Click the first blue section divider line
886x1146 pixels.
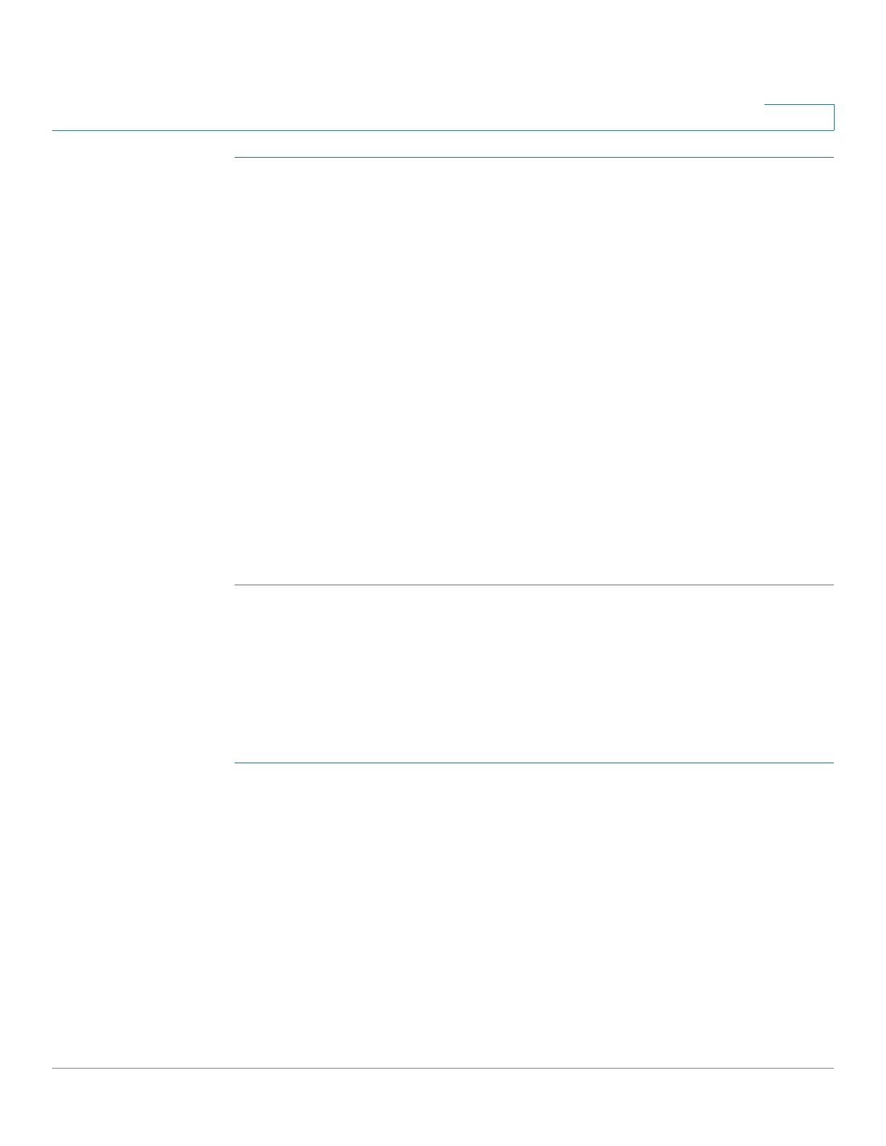click(534, 157)
